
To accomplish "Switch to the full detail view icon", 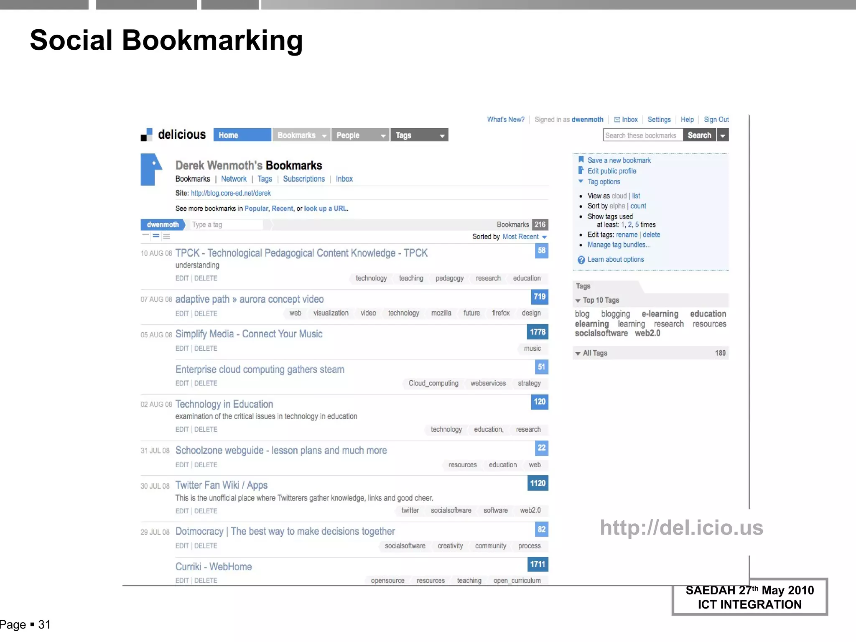I will 166,236.
